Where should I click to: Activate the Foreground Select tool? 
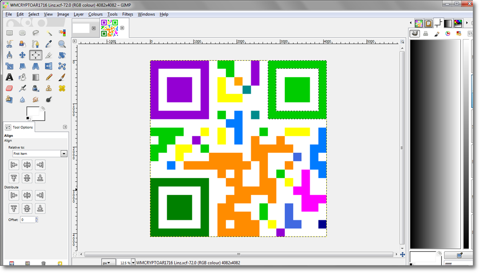click(22, 44)
